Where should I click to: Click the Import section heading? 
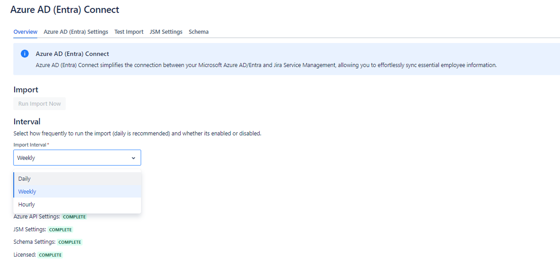pos(26,90)
